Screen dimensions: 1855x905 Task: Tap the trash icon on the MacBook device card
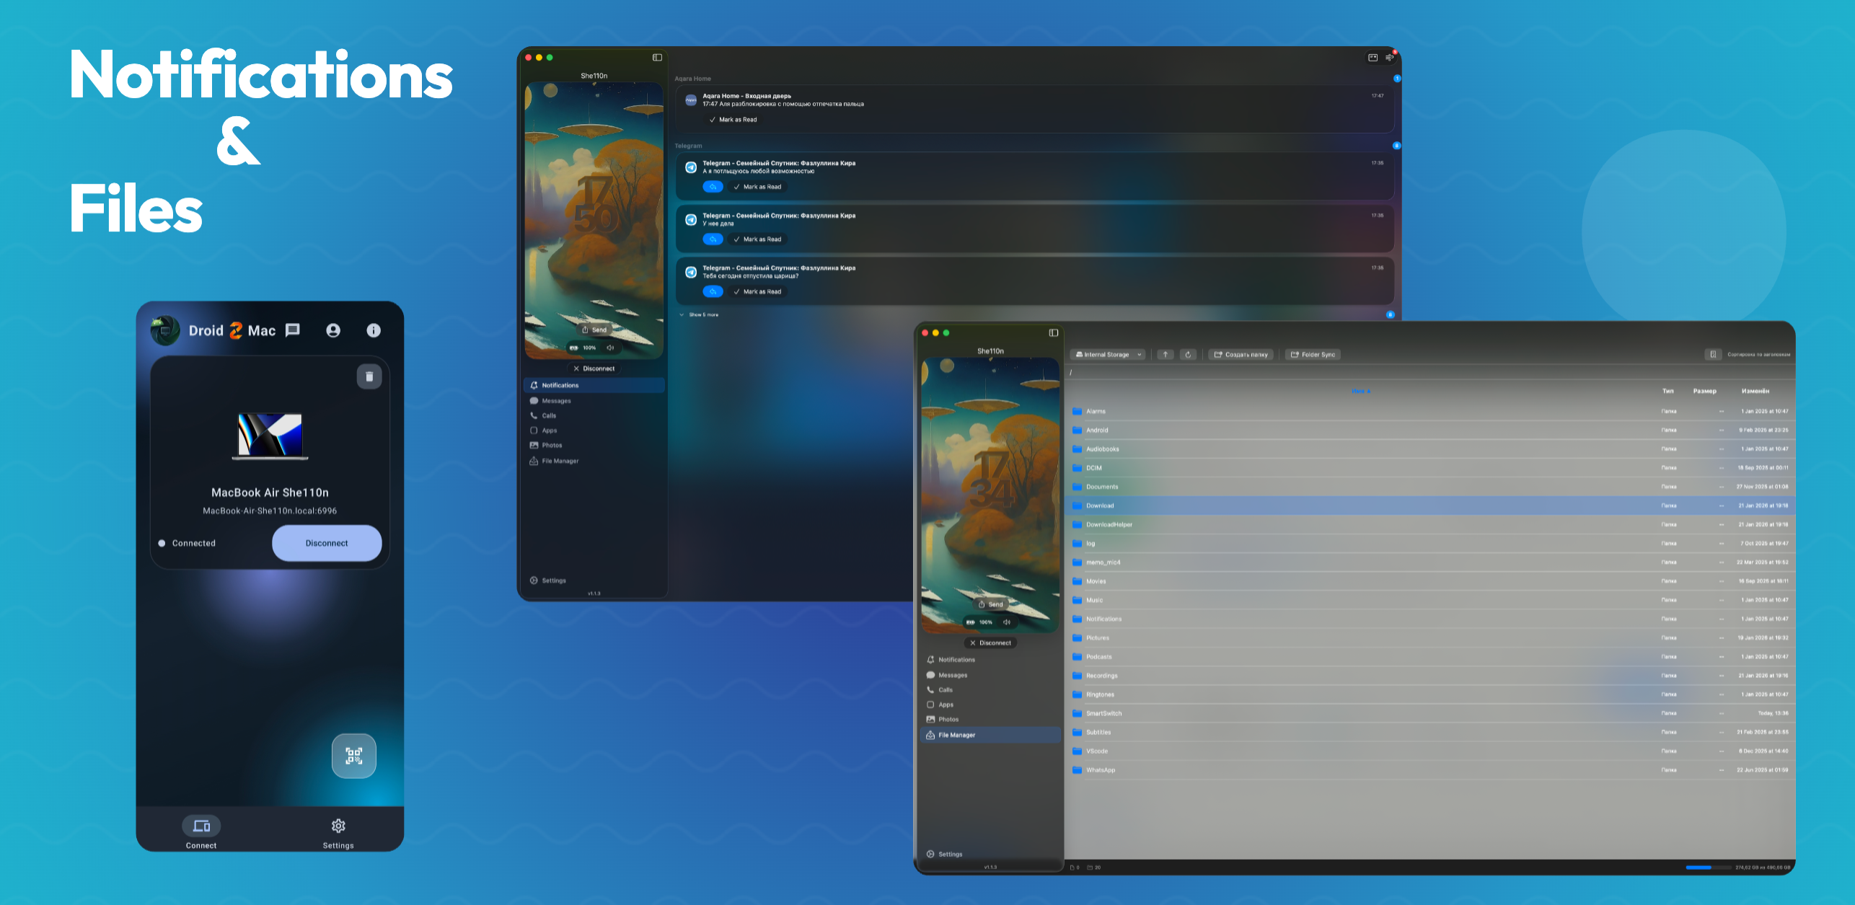[x=369, y=376]
